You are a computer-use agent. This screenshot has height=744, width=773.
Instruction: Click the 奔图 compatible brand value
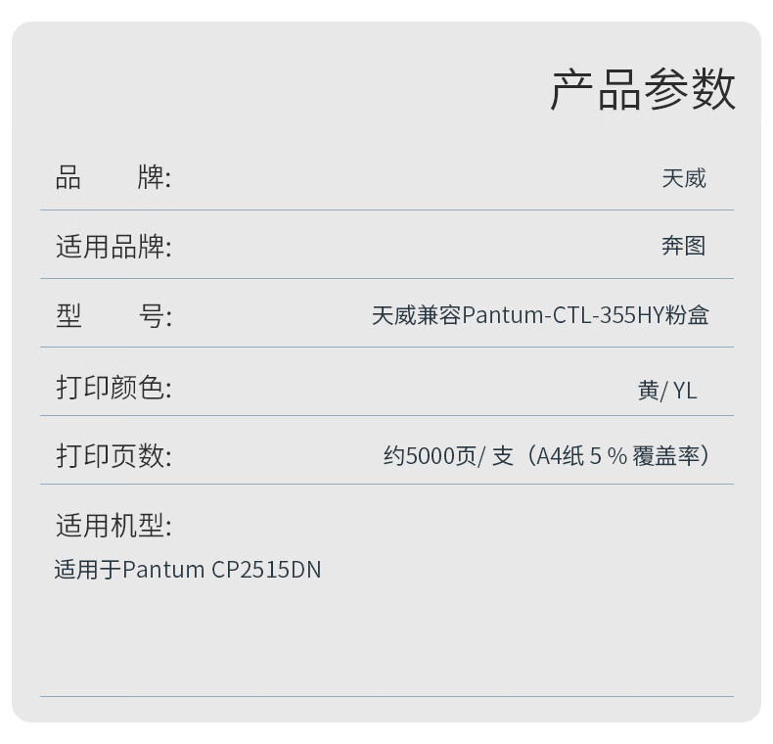(683, 246)
